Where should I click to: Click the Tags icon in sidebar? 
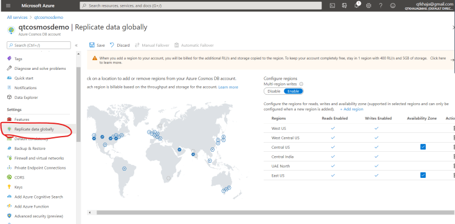point(9,59)
